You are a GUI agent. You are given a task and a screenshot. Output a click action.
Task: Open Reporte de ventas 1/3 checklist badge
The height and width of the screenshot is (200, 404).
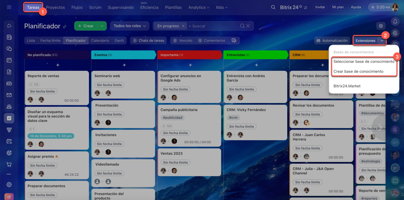tap(34, 84)
